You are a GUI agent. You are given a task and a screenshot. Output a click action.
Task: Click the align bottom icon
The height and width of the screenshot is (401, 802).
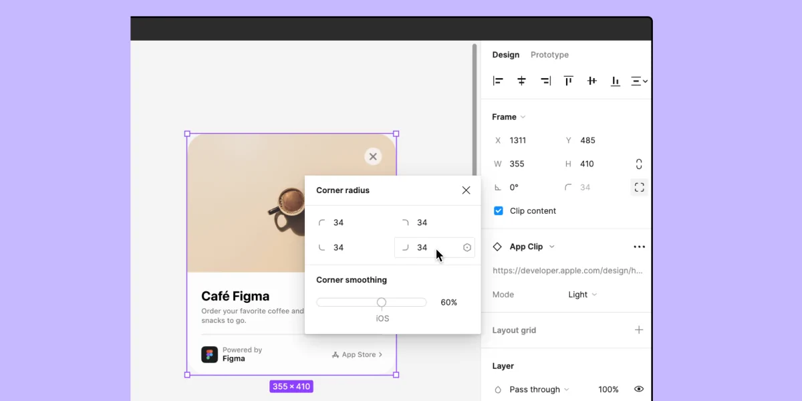click(616, 81)
